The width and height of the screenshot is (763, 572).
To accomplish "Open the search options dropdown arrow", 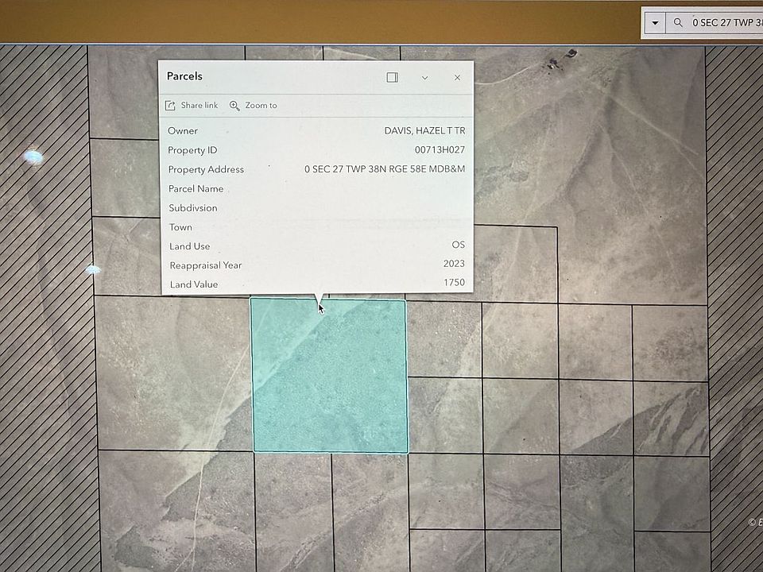I will (x=653, y=22).
